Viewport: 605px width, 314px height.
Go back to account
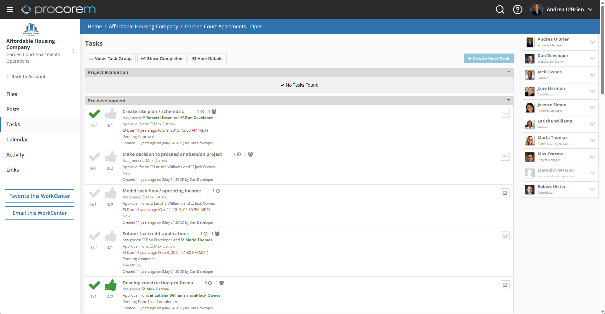26,77
